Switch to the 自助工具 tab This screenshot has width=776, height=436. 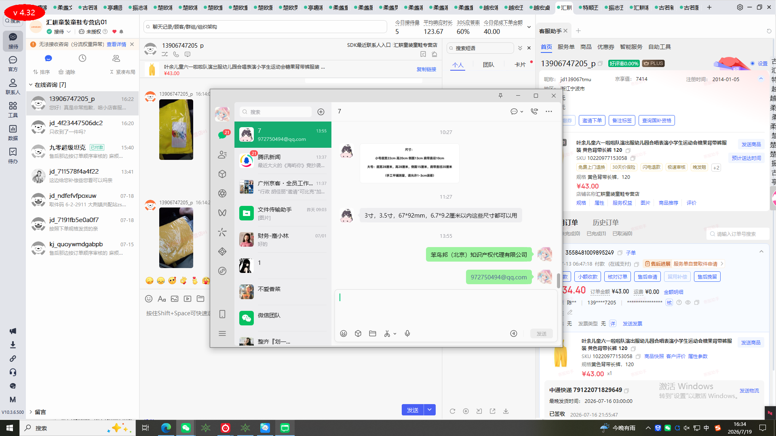(660, 47)
